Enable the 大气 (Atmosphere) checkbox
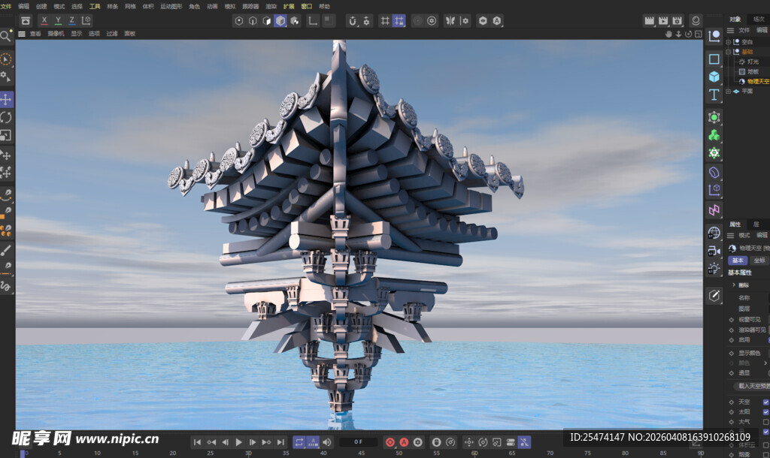 tap(766, 421)
